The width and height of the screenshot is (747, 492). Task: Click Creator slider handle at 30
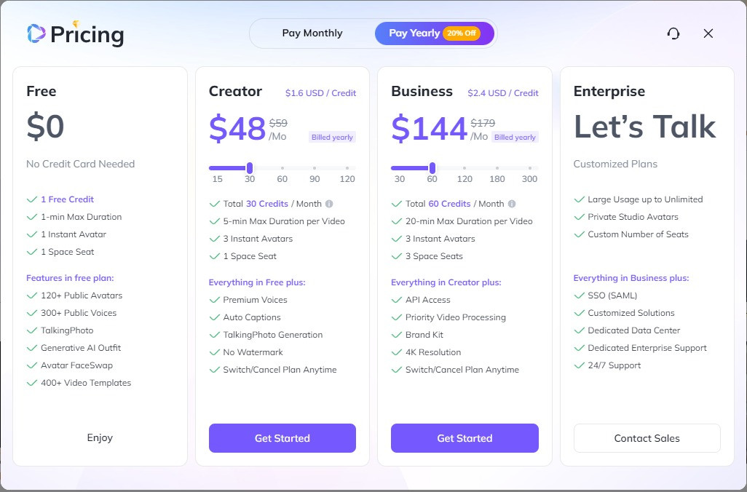pyautogui.click(x=250, y=168)
